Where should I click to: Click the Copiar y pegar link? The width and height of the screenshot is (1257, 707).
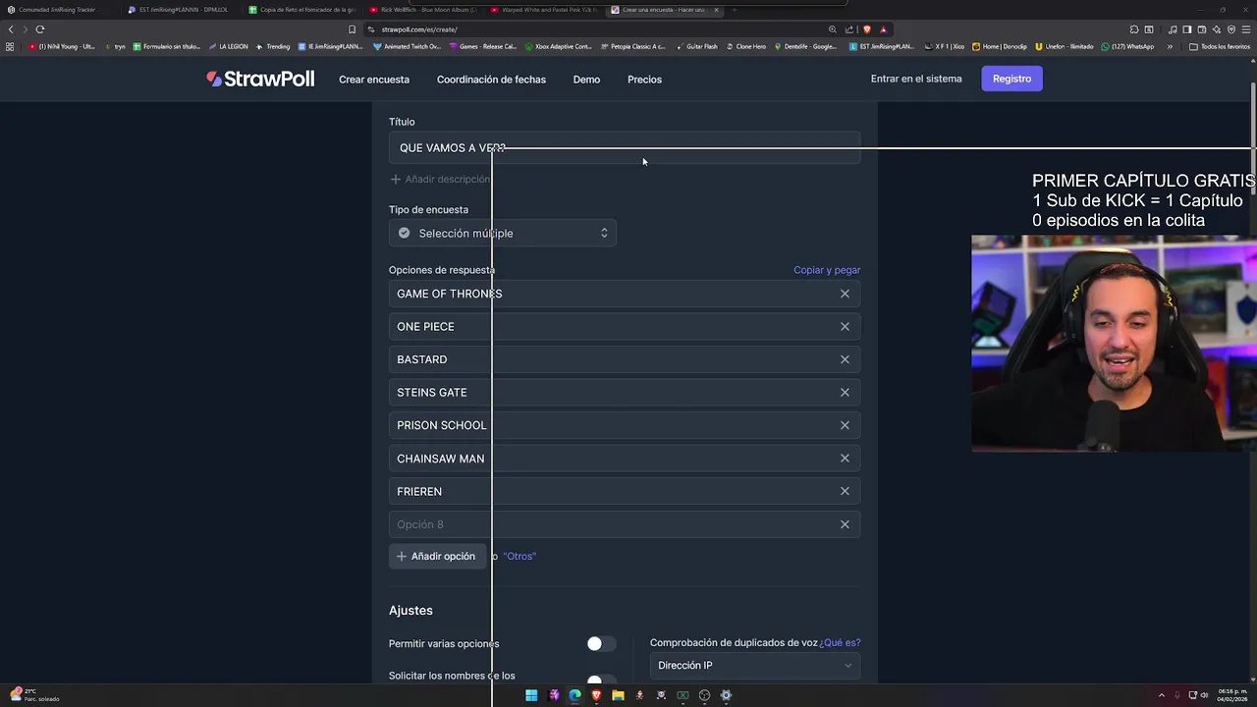coord(827,270)
